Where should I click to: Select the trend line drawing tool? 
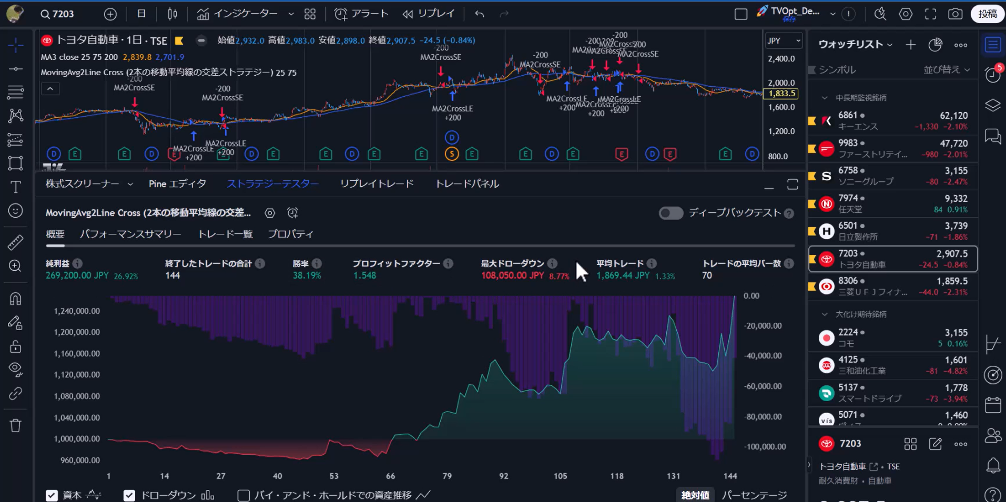tap(16, 69)
